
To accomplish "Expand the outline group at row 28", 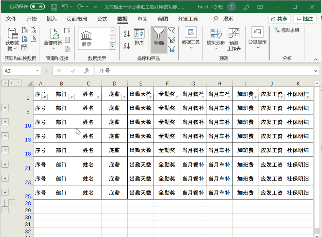I will click(12, 203).
